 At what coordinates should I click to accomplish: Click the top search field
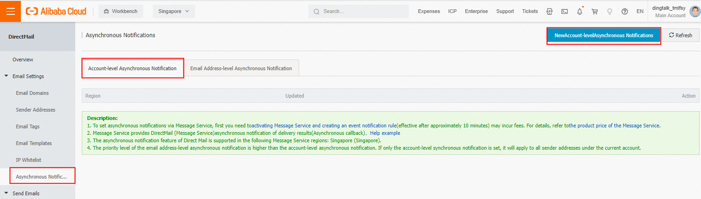point(358,11)
